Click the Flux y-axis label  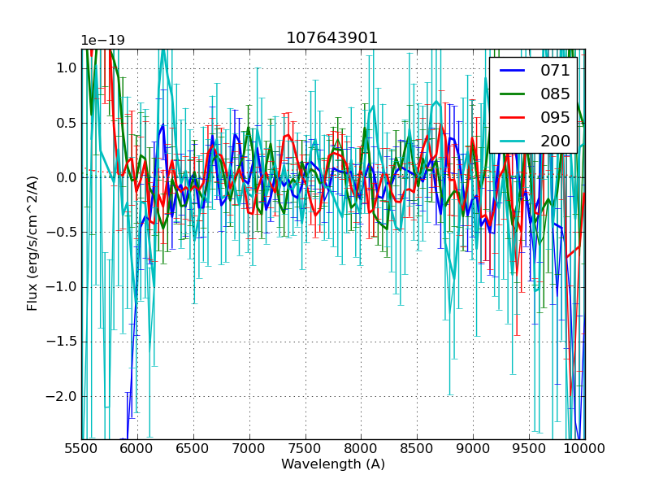[x=32, y=244]
